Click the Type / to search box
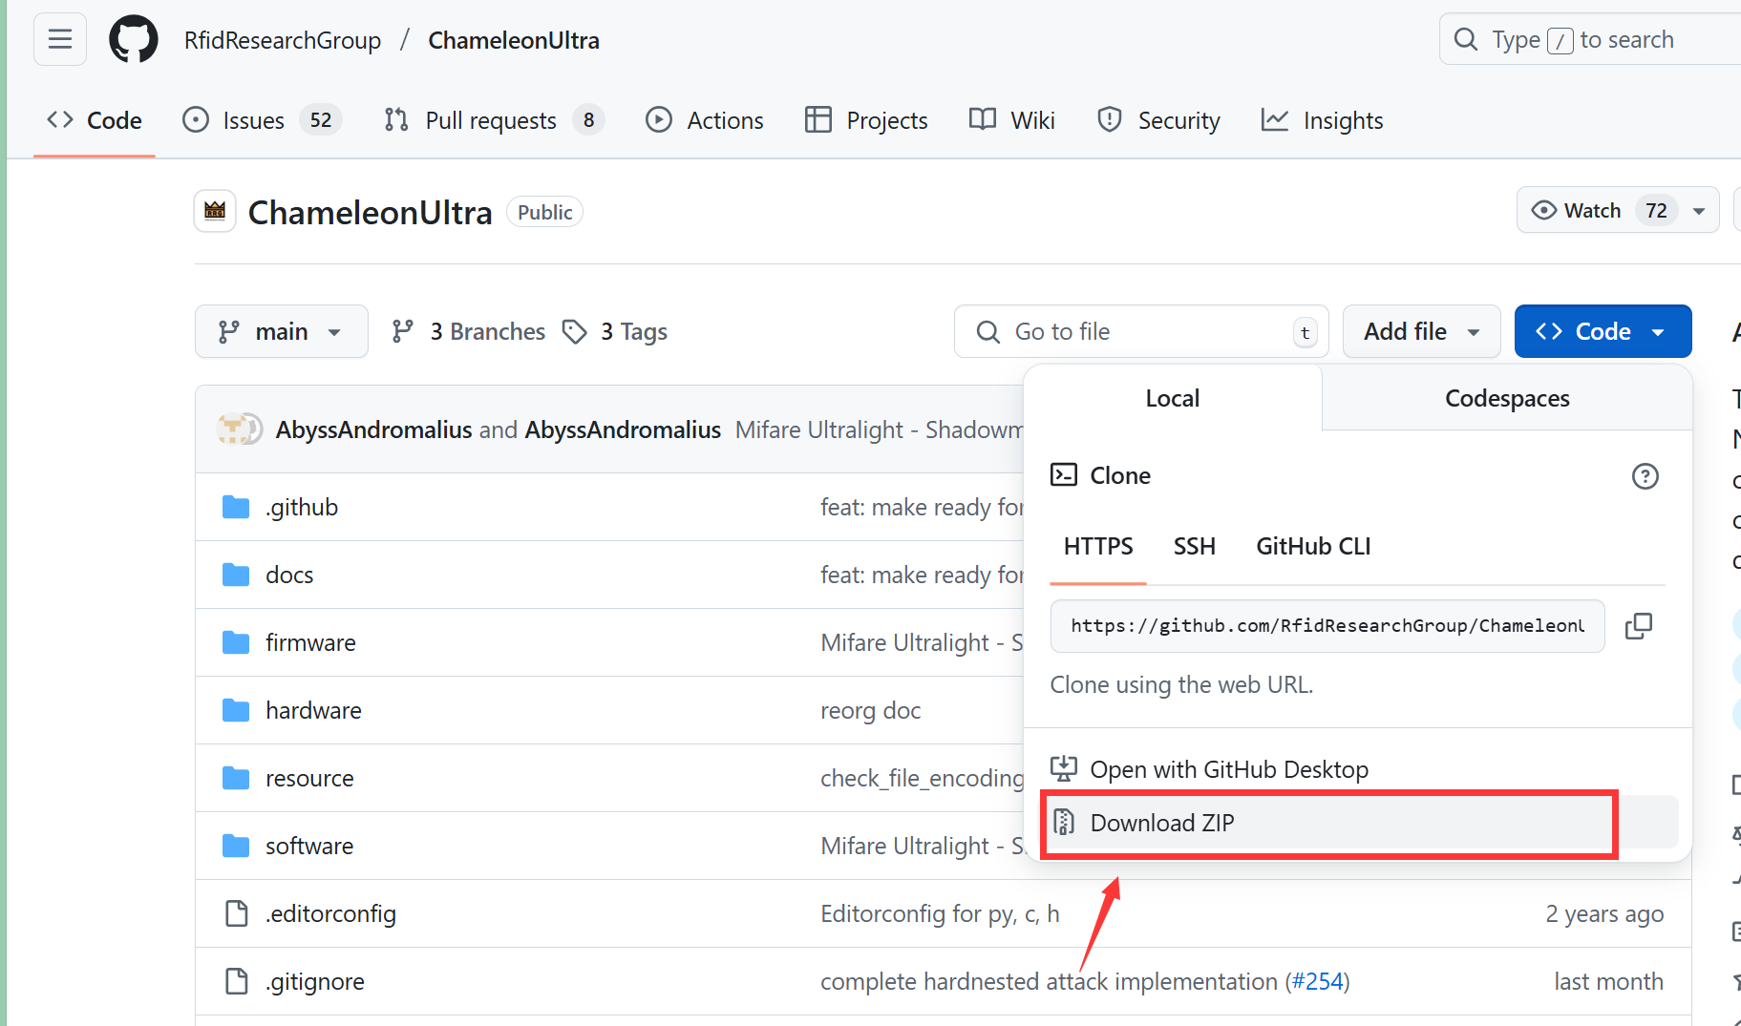Viewport: 1741px width, 1026px height. pos(1590,39)
